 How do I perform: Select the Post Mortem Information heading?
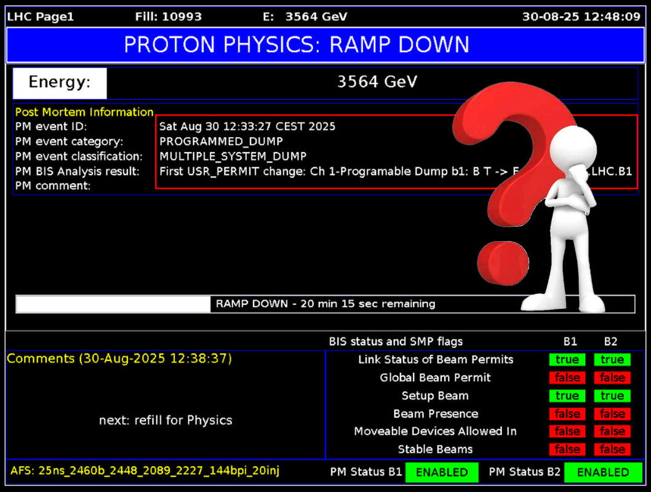(84, 112)
